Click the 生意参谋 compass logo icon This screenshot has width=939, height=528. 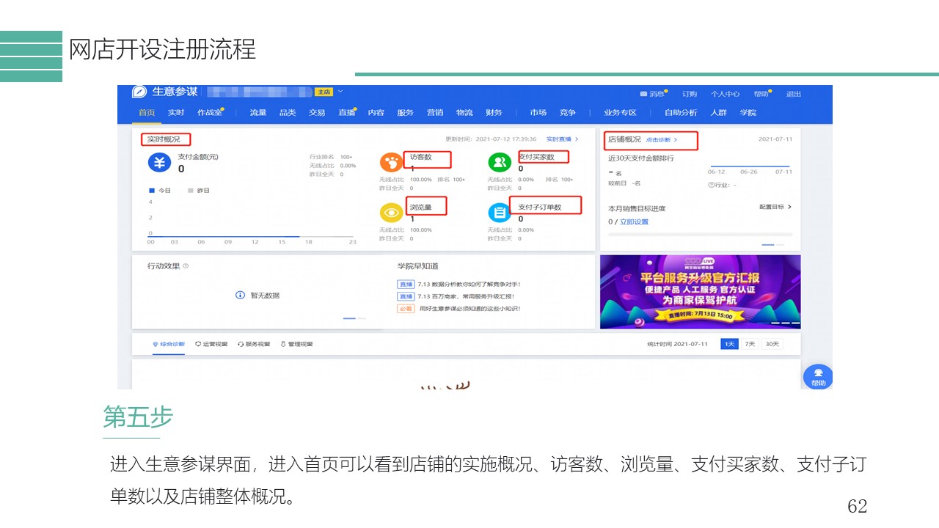point(139,92)
